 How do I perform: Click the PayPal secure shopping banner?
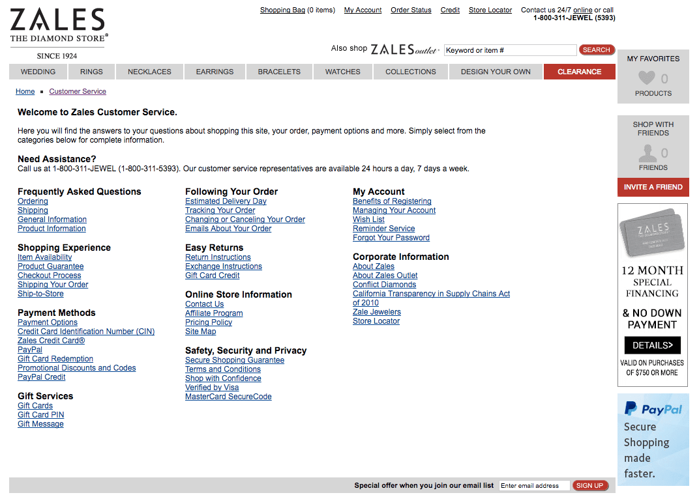(x=653, y=440)
